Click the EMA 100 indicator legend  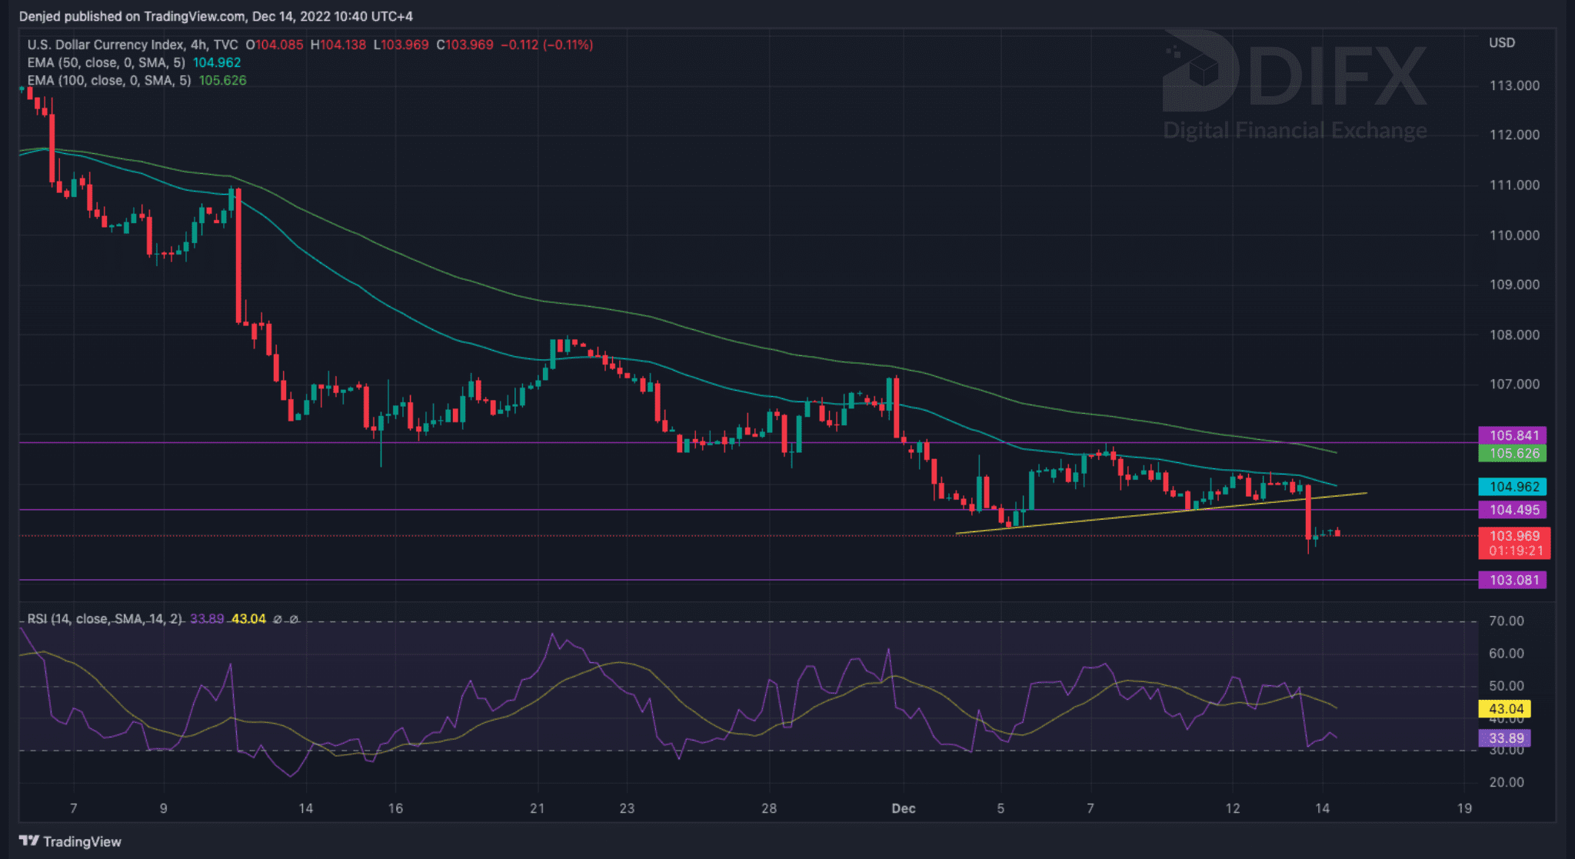tap(108, 81)
